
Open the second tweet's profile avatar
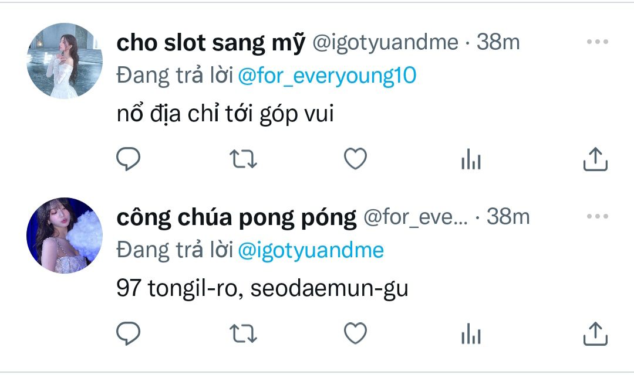click(x=65, y=236)
